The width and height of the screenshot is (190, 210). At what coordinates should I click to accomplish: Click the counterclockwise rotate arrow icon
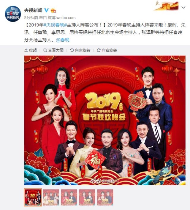(72, 50)
